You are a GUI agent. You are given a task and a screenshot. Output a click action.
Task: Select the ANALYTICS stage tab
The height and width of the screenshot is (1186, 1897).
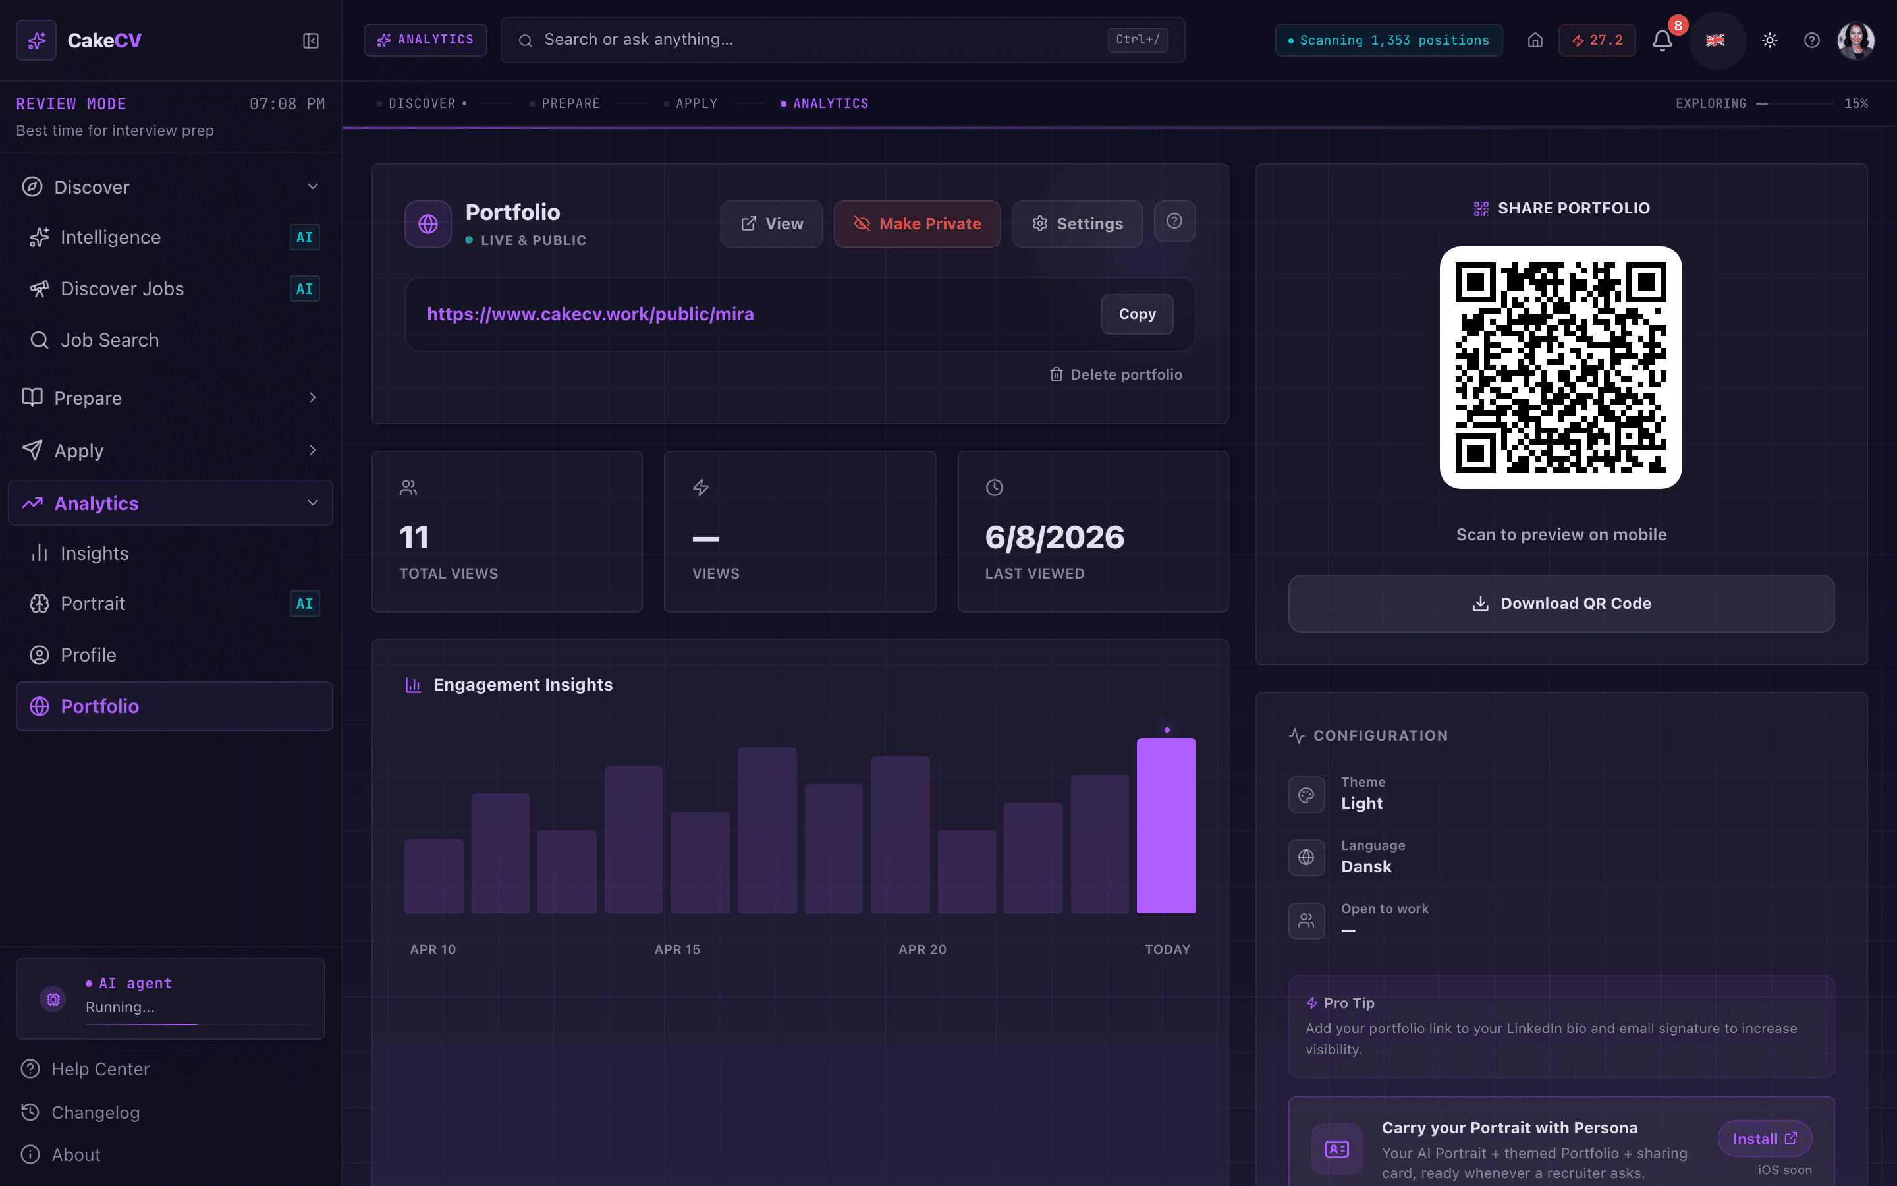tap(825, 103)
